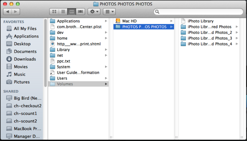
Task: Open Downloads in the sidebar
Action: point(21,59)
